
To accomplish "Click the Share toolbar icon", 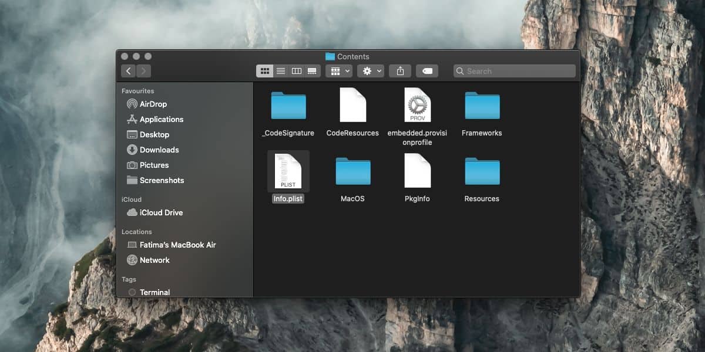I will pos(400,71).
